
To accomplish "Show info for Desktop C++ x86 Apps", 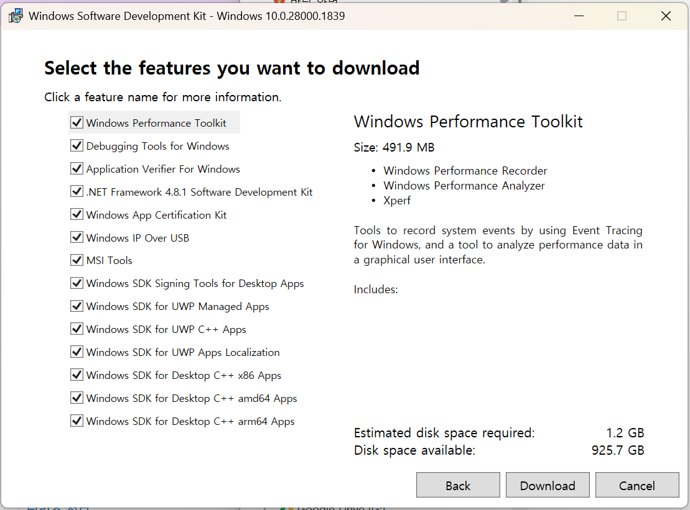I will click(x=184, y=376).
